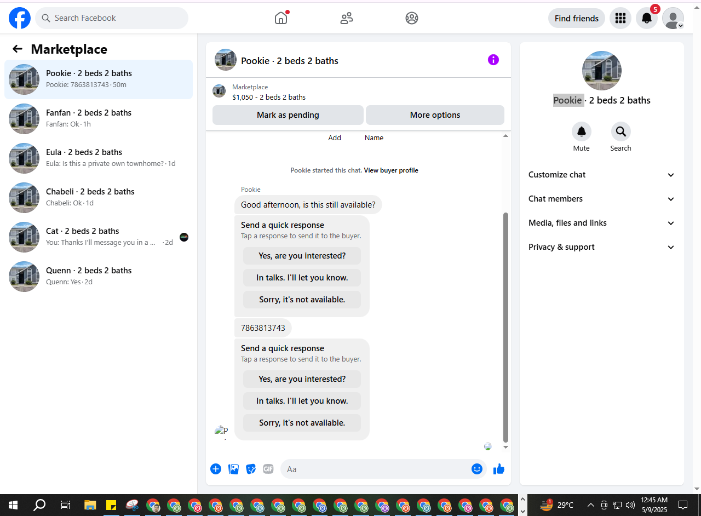Open the emoji picker
The image size is (701, 516).
pos(477,469)
